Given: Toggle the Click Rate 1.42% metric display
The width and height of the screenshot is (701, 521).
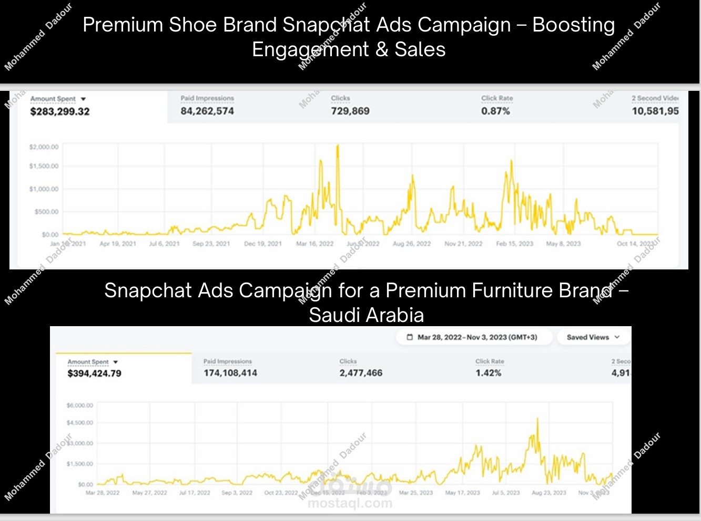Looking at the screenshot, I should [489, 368].
